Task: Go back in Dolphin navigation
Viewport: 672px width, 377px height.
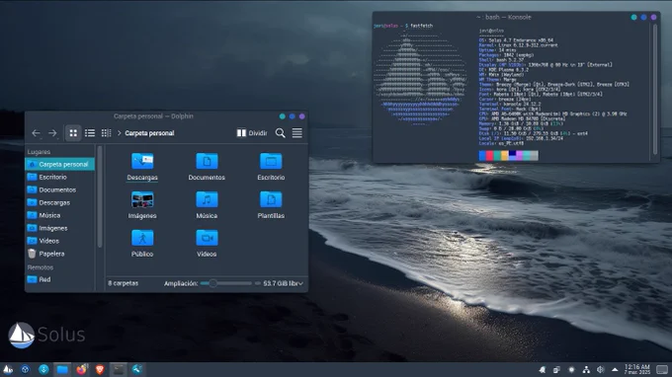Action: [36, 133]
